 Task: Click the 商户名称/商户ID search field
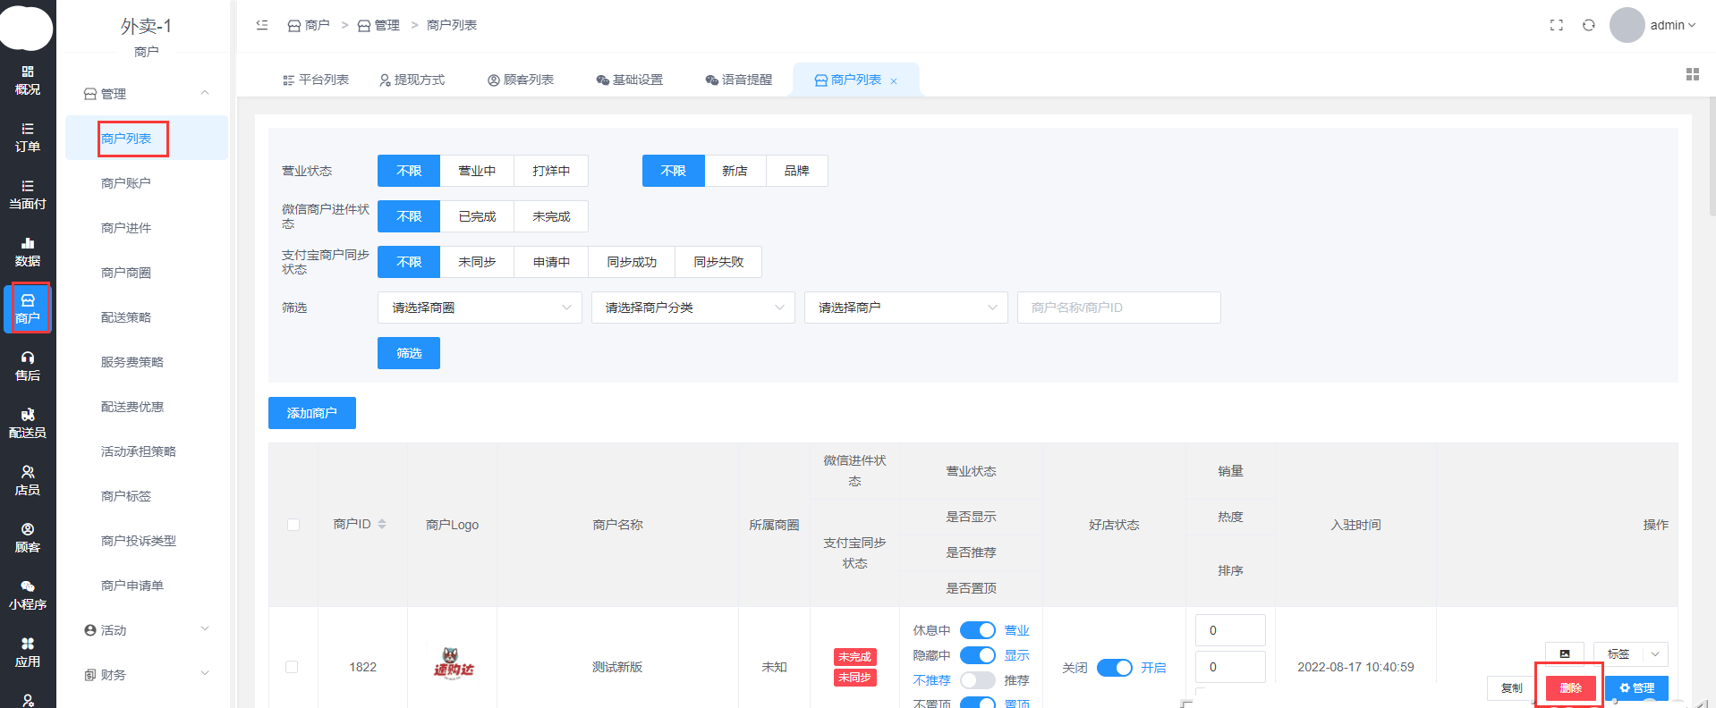1118,308
